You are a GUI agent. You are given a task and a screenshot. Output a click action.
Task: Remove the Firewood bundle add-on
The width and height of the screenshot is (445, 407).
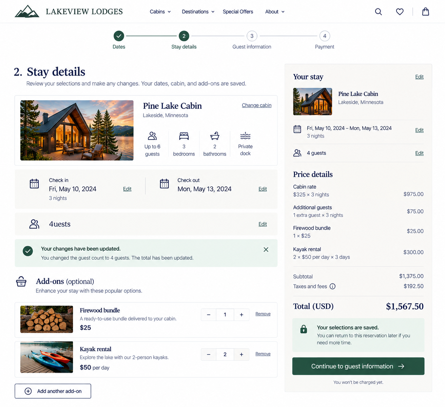tap(263, 314)
